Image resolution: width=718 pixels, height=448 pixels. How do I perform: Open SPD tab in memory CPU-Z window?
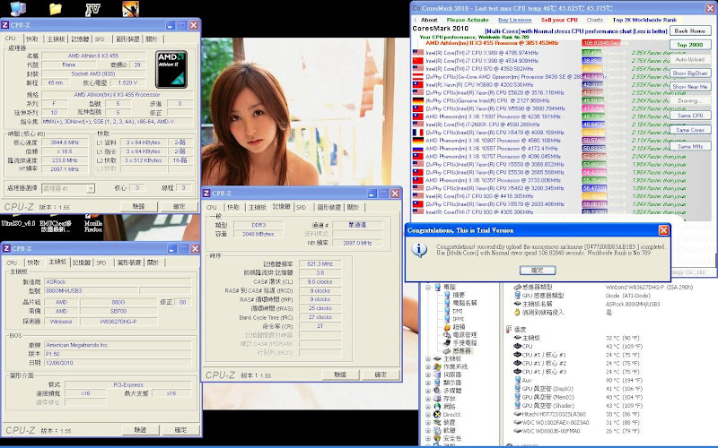point(302,207)
